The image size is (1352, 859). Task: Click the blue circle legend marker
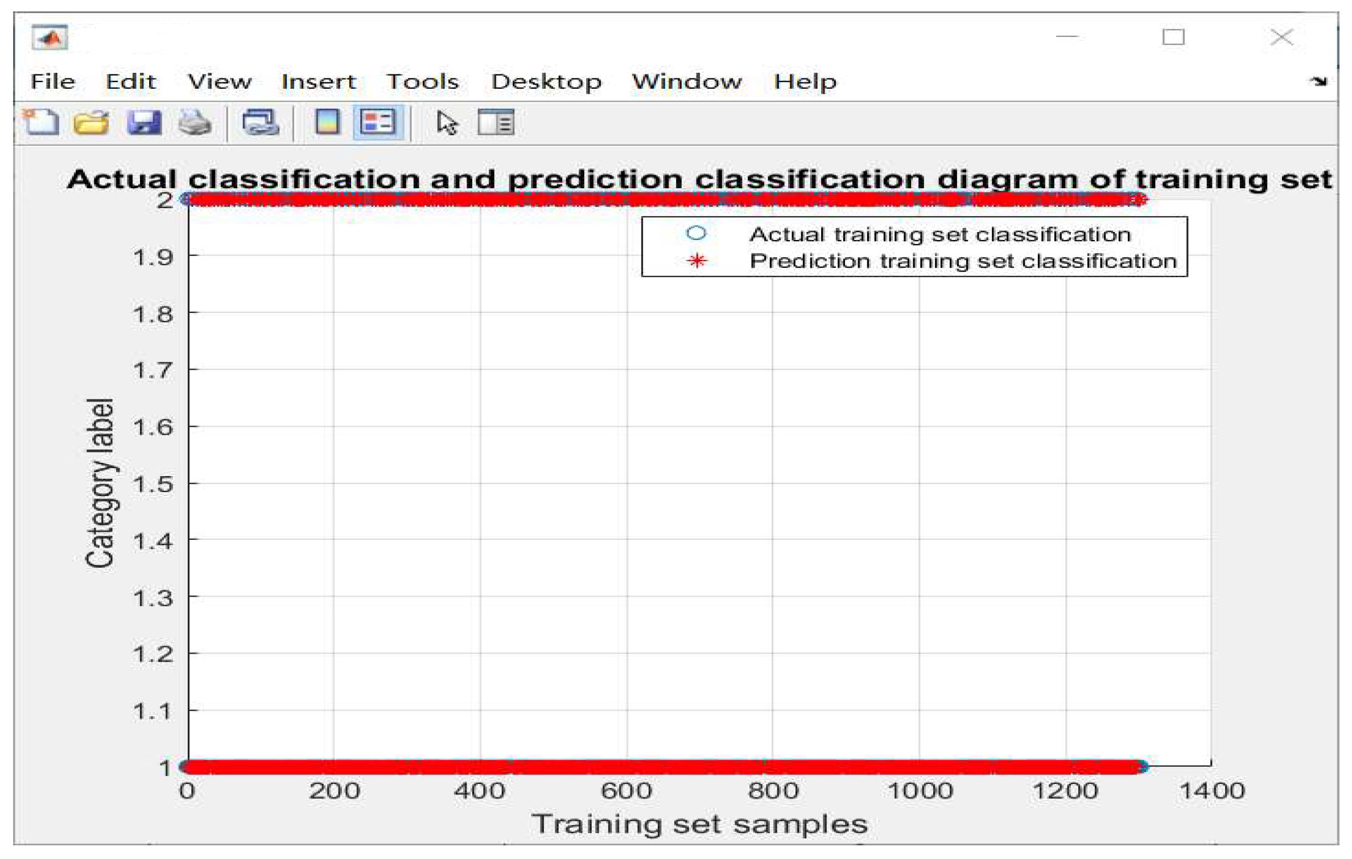click(x=696, y=233)
